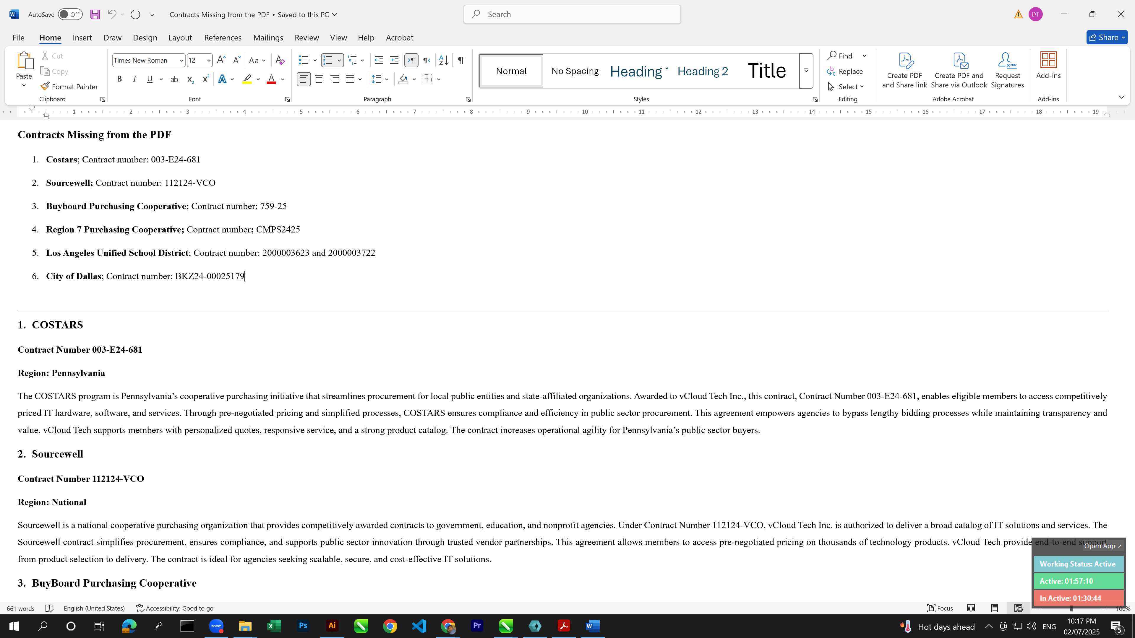This screenshot has height=638, width=1135.
Task: Switch to the Insert tab
Action: 82,38
